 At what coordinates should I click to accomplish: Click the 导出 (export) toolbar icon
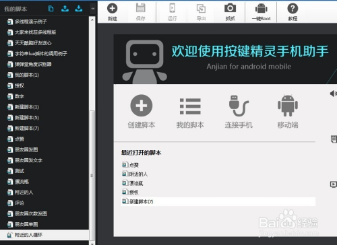tap(201, 9)
